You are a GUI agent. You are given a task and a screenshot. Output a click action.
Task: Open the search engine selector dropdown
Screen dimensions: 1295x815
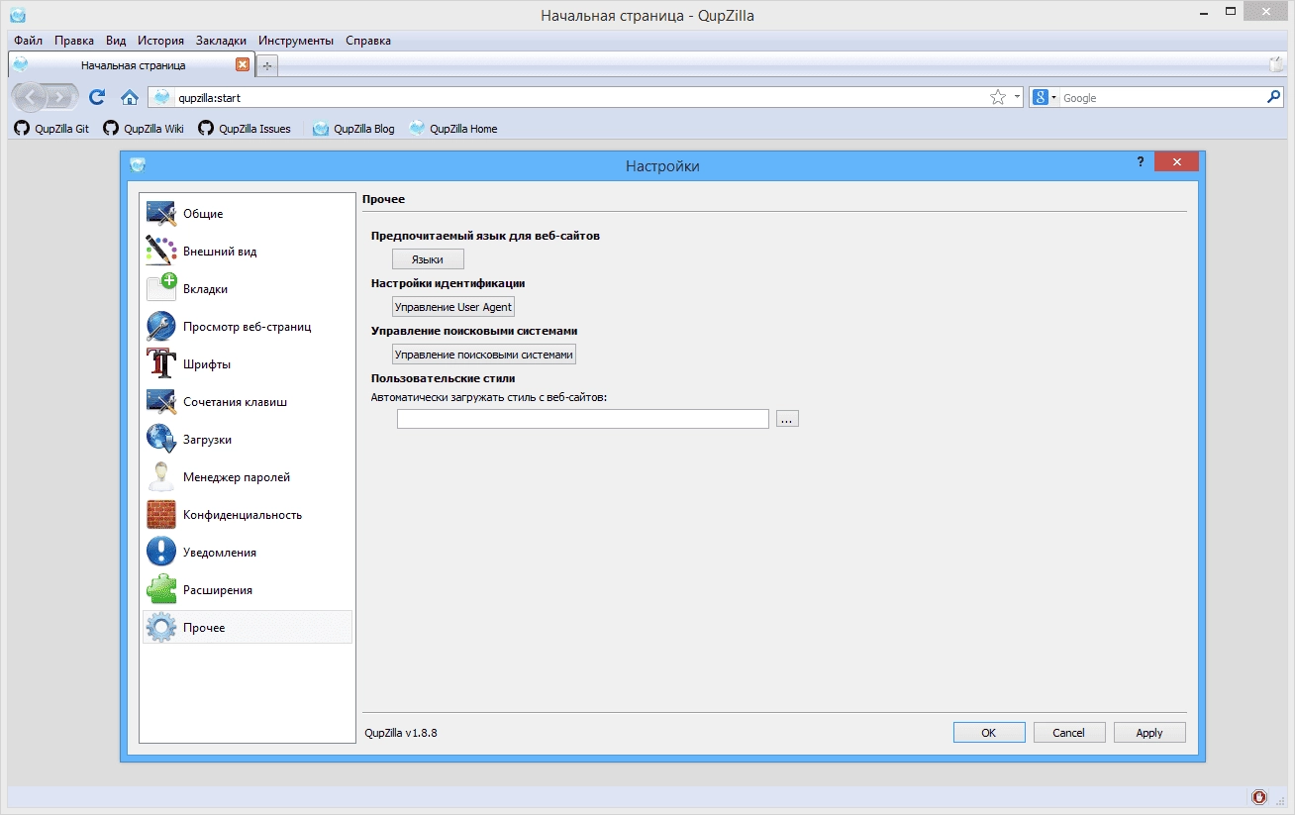click(x=1045, y=97)
